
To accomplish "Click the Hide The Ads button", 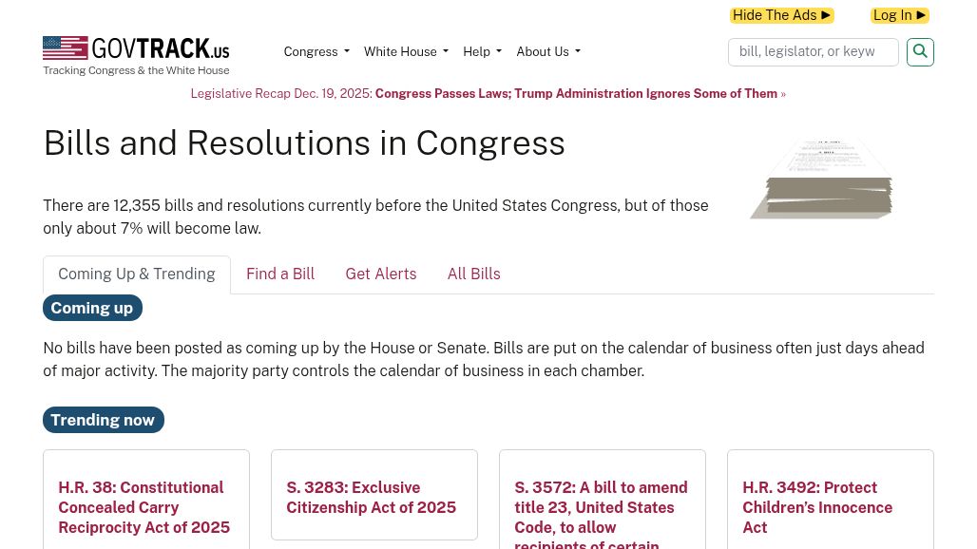I will click(x=781, y=15).
